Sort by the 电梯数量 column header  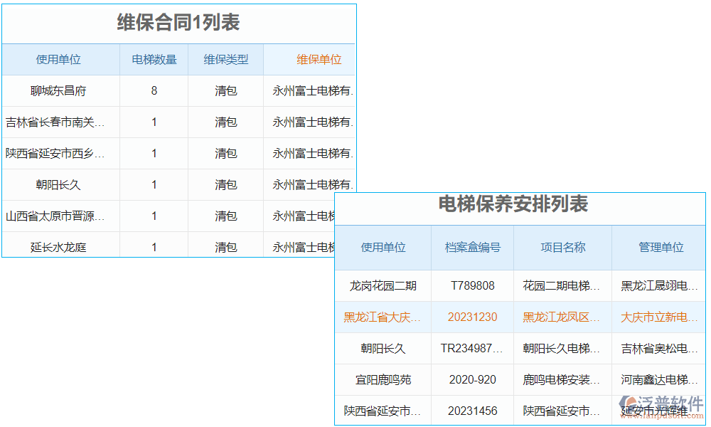pos(154,59)
